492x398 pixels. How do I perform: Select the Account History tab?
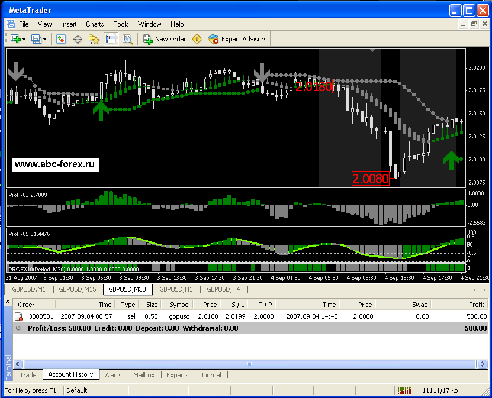[70, 374]
